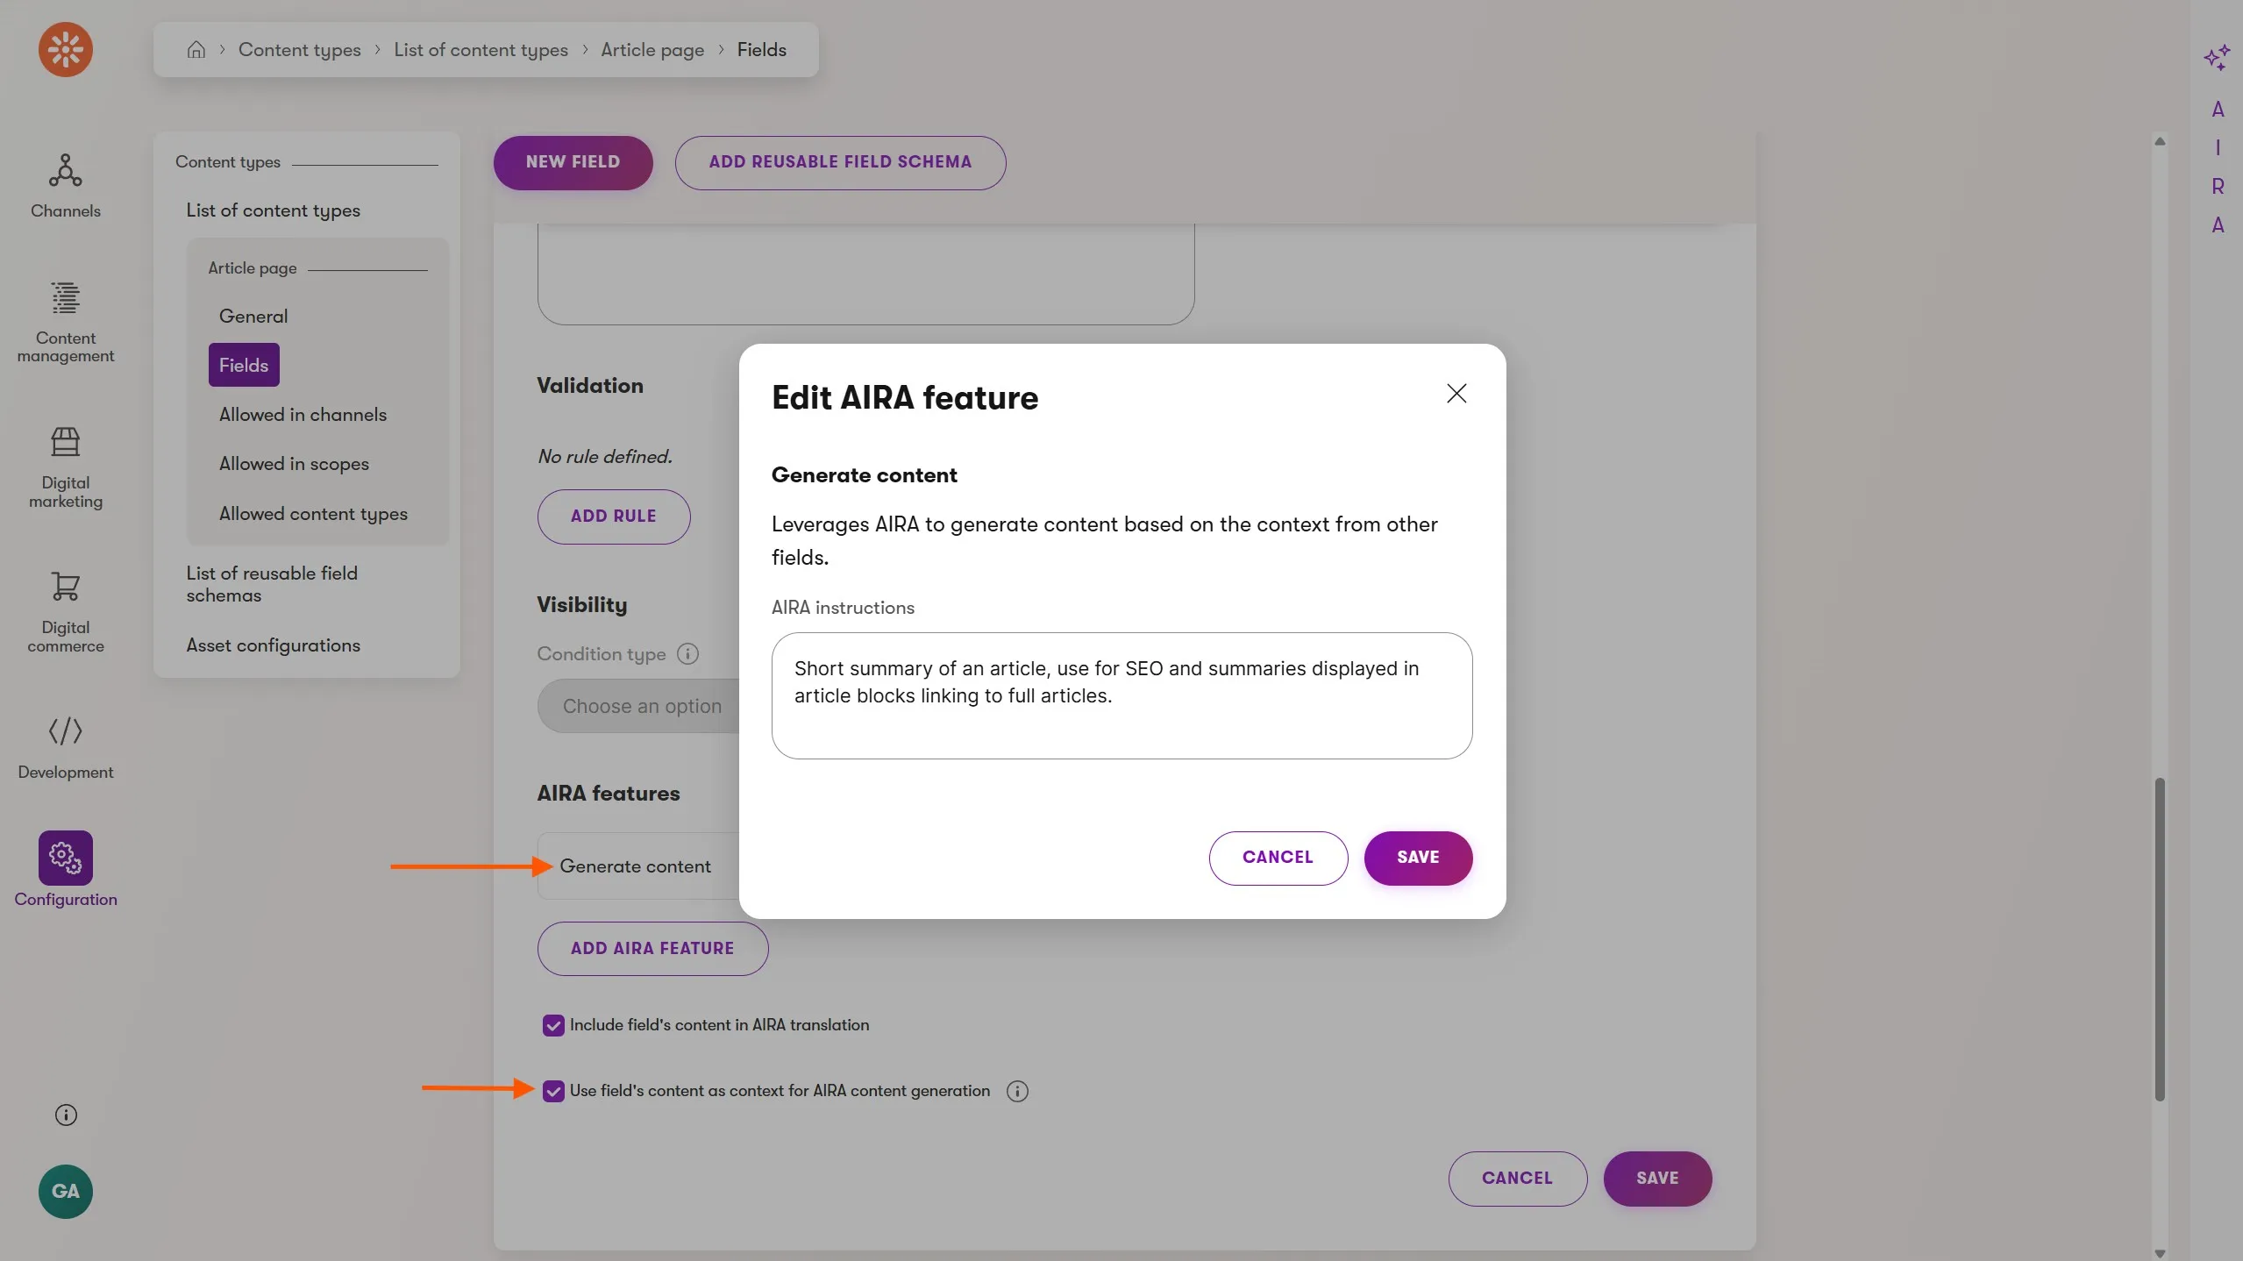Click the info icon above the avatar

pos(66,1115)
